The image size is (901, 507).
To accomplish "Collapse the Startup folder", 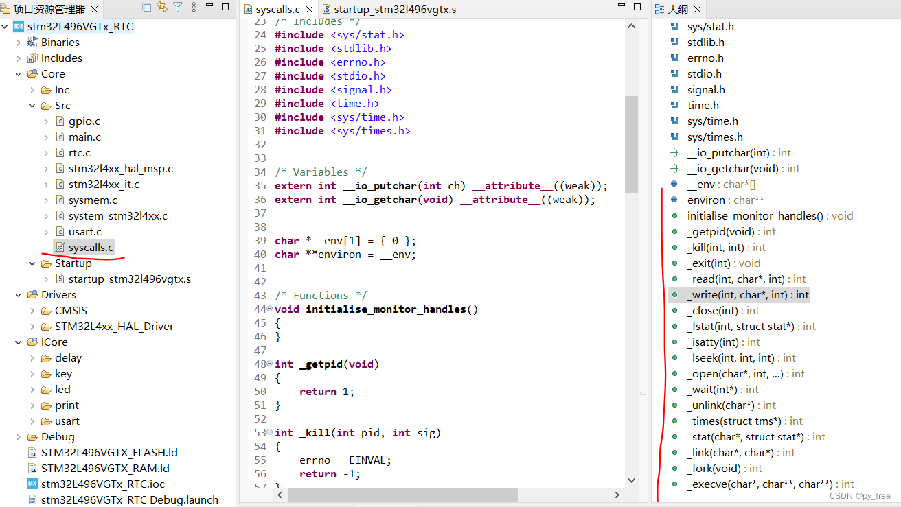I will coord(32,263).
